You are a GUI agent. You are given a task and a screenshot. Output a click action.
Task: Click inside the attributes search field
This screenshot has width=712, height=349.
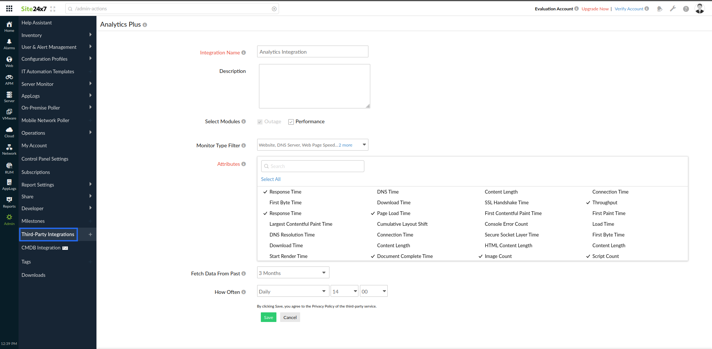click(x=312, y=166)
